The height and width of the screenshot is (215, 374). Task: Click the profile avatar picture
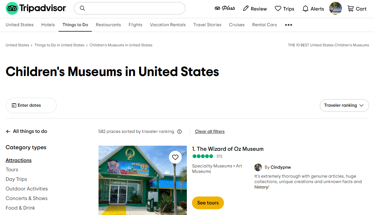pyautogui.click(x=336, y=9)
